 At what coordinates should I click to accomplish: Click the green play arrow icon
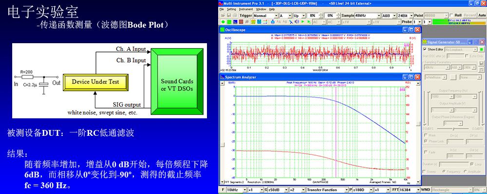point(303,22)
